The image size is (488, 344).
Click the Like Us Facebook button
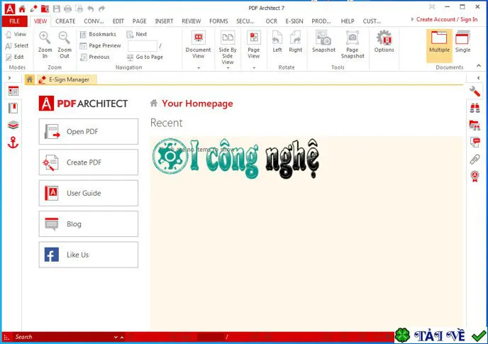[x=89, y=255]
